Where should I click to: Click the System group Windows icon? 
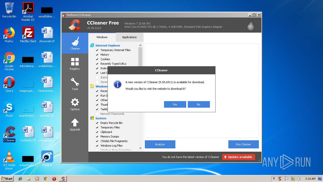(x=92, y=118)
